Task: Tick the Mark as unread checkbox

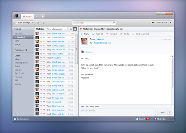Action: tap(133, 34)
